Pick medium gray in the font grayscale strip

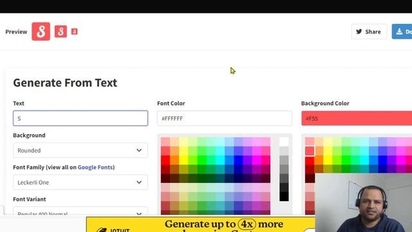(x=284, y=169)
